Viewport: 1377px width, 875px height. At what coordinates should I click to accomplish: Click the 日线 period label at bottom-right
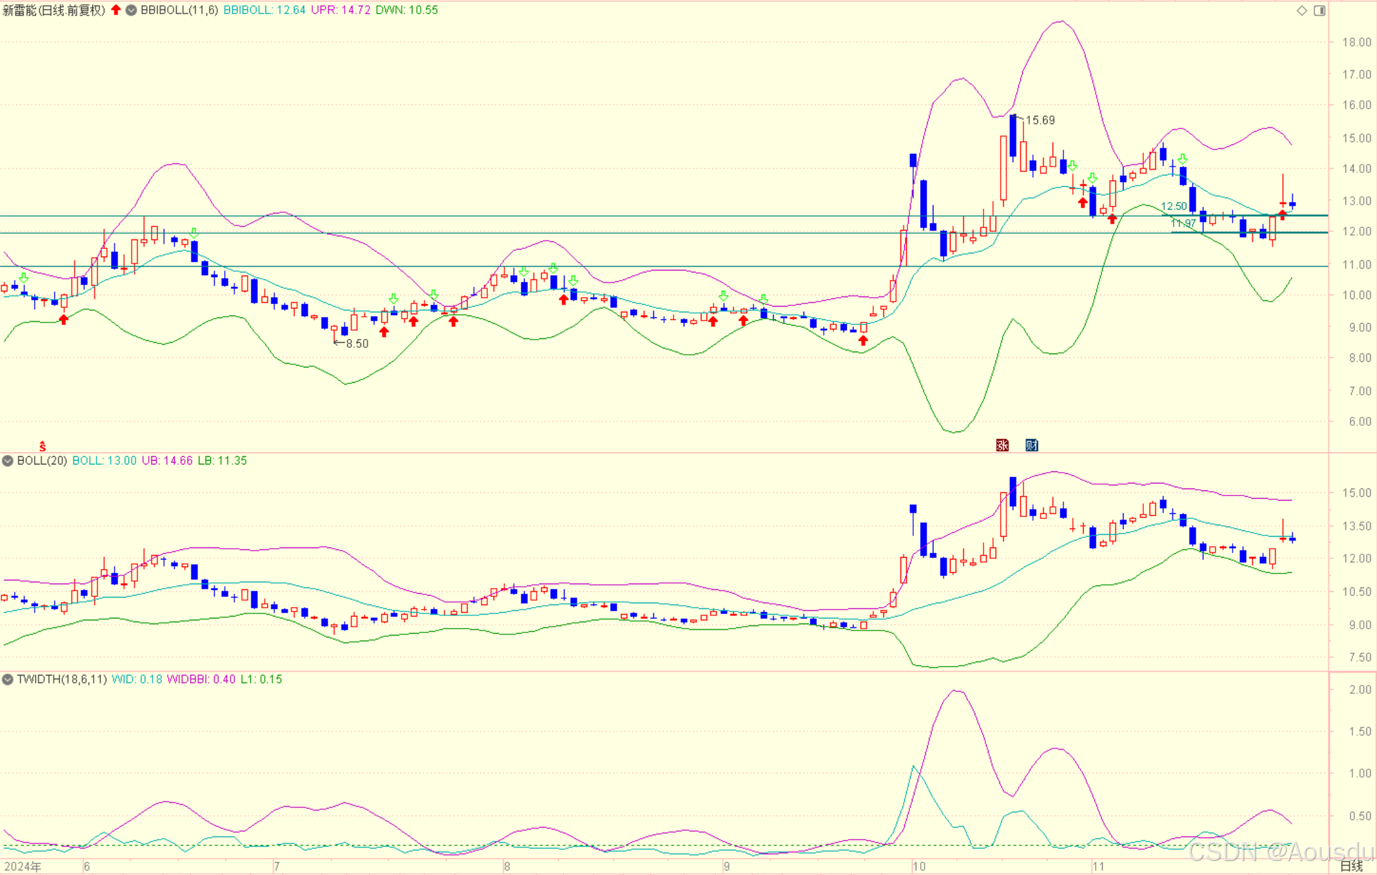1351,866
